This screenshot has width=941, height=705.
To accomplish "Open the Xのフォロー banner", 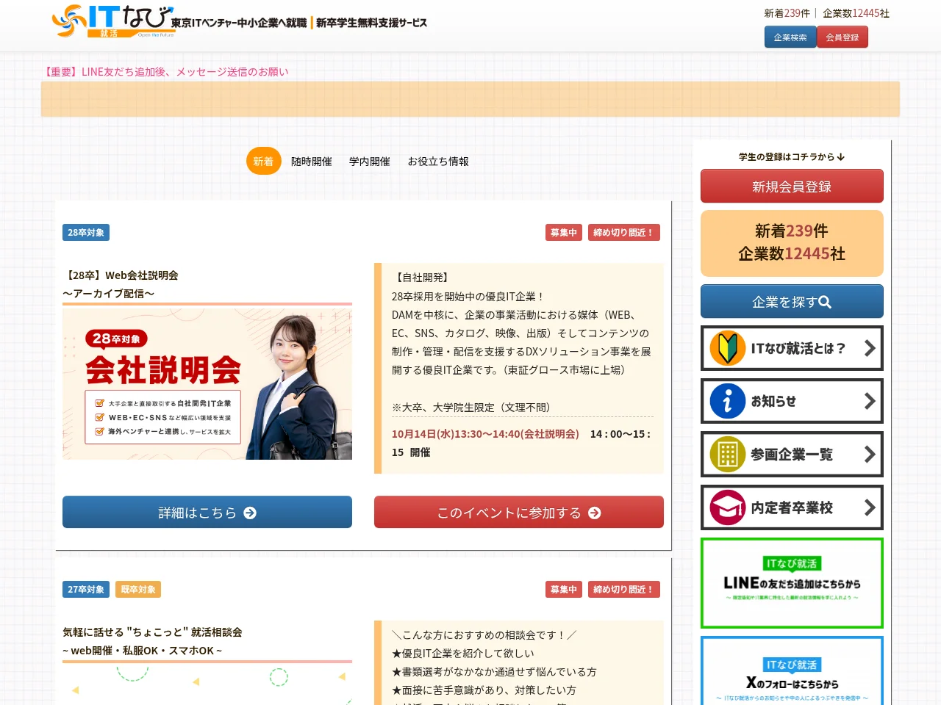I will click(x=792, y=670).
